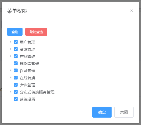
Task: Click the 关闭 button
Action: pyautogui.click(x=124, y=112)
